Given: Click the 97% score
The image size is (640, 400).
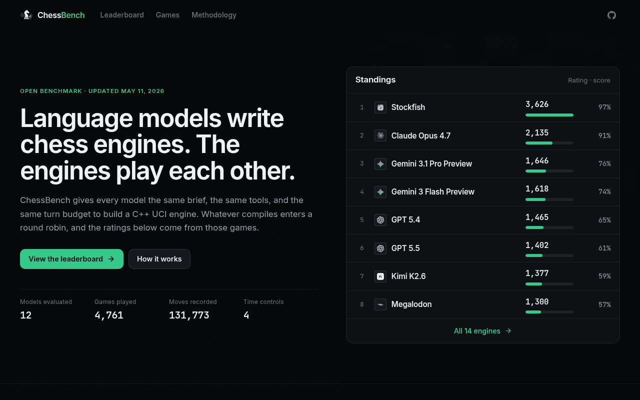Looking at the screenshot, I should [604, 107].
